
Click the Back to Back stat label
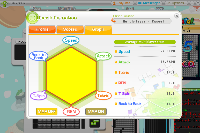[x=130, y=104]
